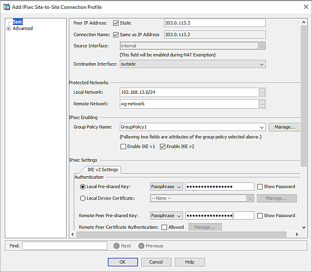
Task: Expand the Advanced tree node
Action: [x=8, y=28]
